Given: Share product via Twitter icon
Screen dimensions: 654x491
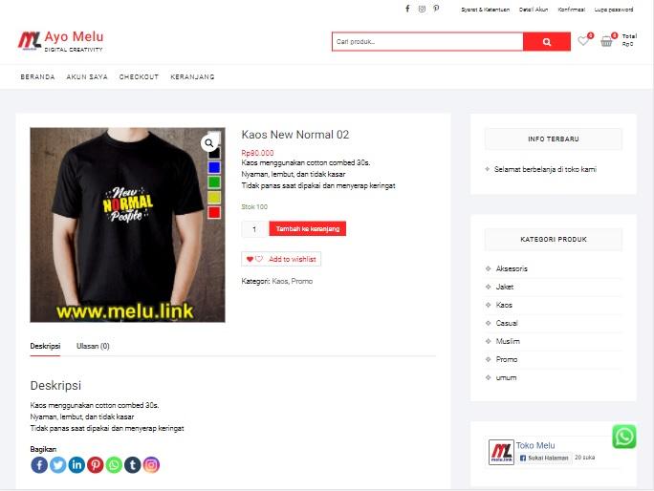Looking at the screenshot, I should point(58,465).
